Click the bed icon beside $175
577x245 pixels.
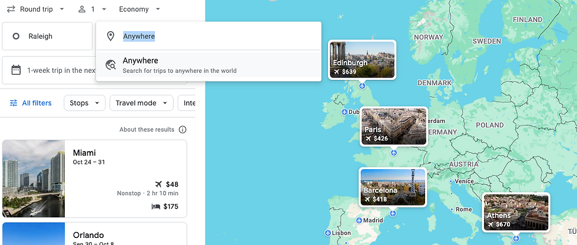pos(155,206)
